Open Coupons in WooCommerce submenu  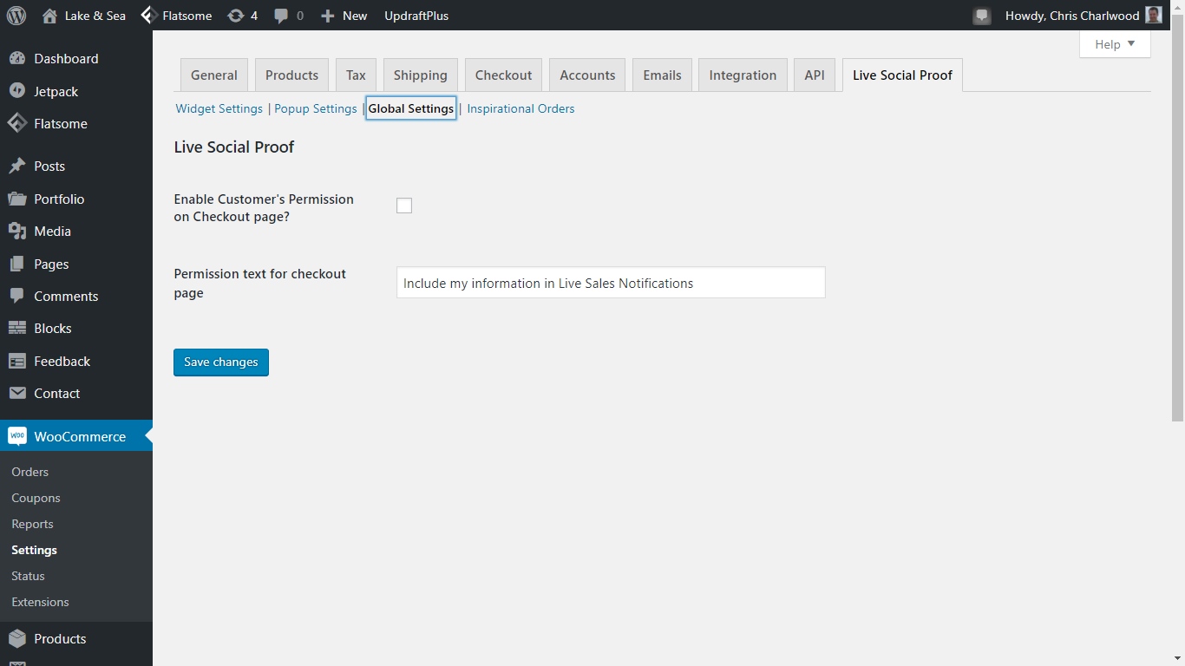pyautogui.click(x=36, y=498)
